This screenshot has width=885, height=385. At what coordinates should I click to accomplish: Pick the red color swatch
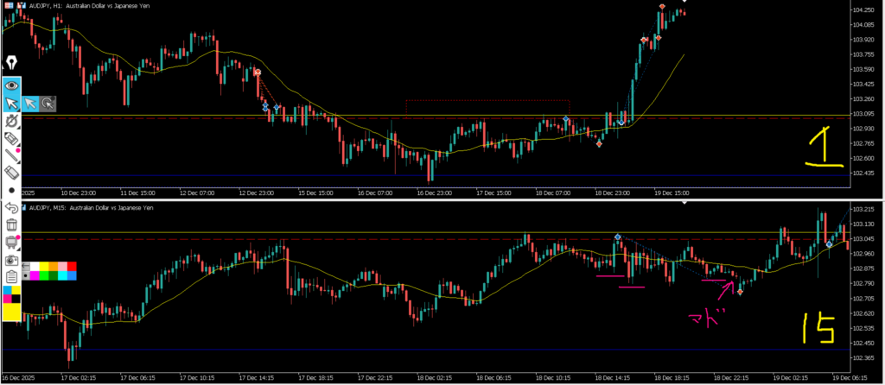tap(72, 266)
